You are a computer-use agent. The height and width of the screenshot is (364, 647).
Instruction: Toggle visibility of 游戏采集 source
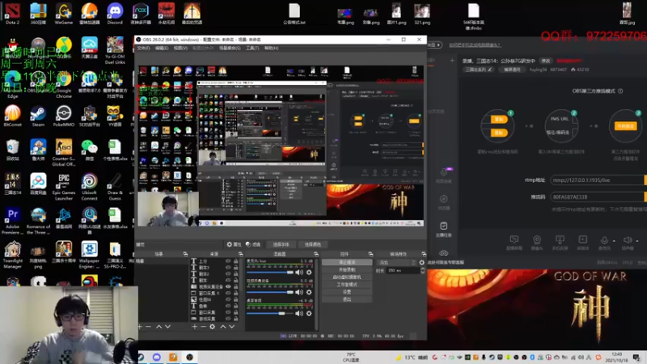tap(228, 319)
